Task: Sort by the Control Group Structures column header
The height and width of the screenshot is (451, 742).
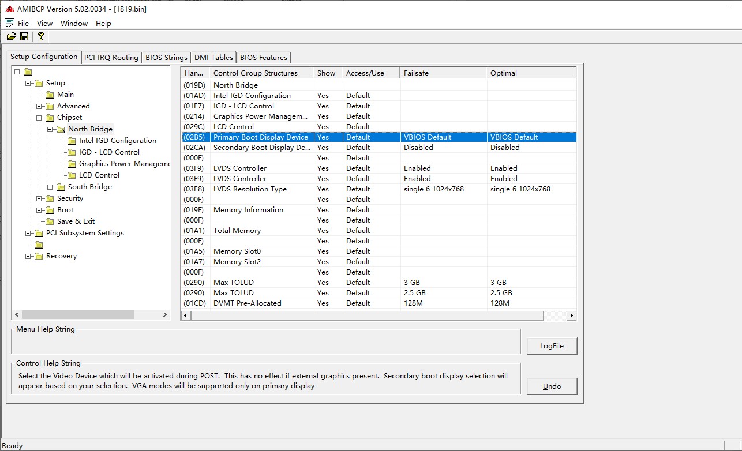Action: point(262,73)
